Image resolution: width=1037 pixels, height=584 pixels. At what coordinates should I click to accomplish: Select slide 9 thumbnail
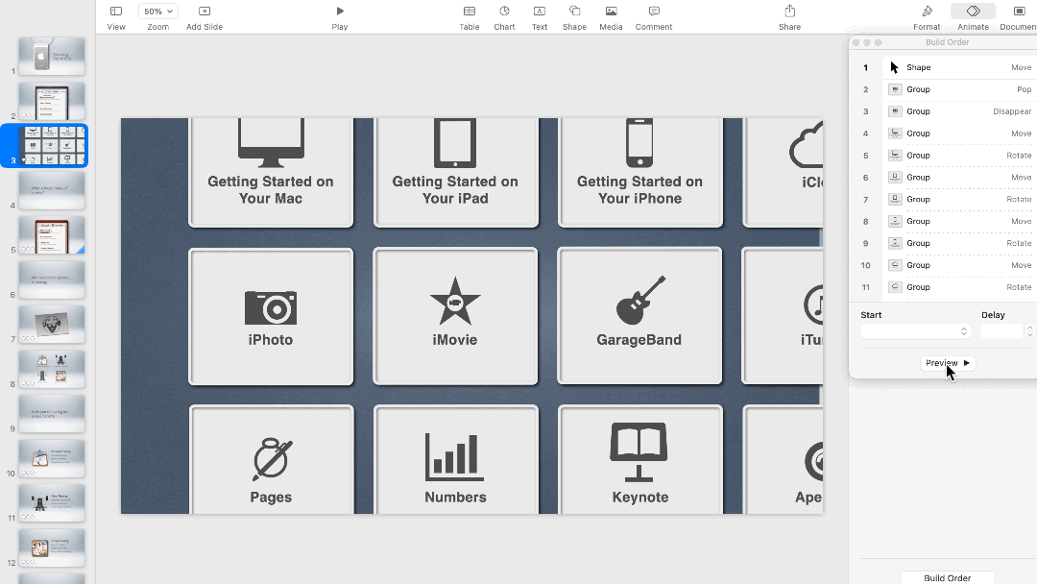click(x=52, y=413)
